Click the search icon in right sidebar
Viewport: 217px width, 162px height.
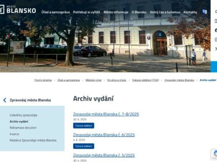[216, 12]
